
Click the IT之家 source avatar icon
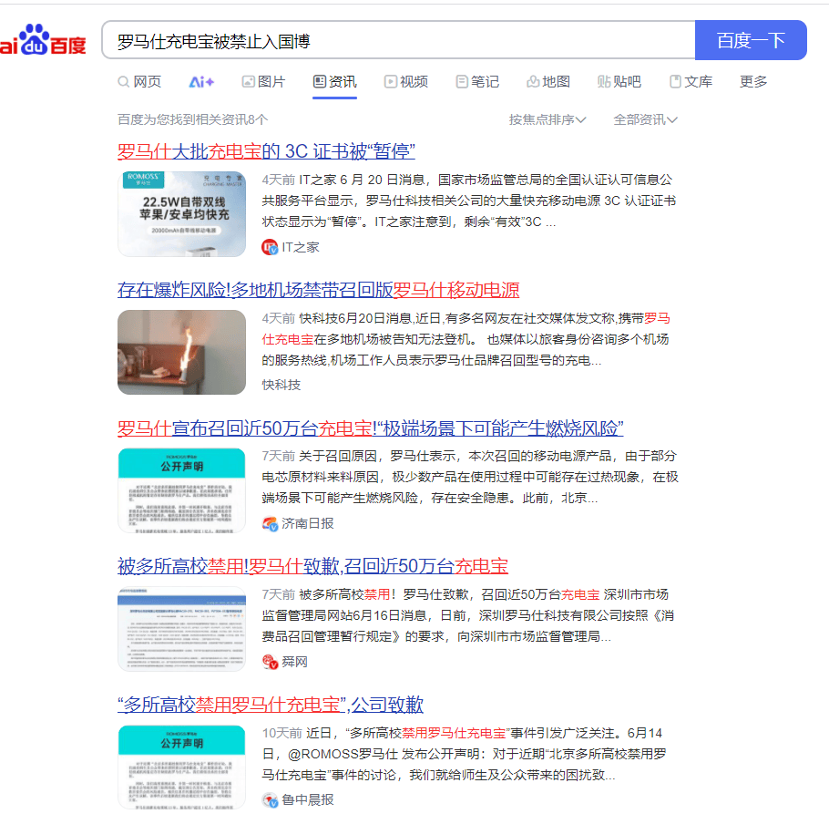pyautogui.click(x=270, y=247)
